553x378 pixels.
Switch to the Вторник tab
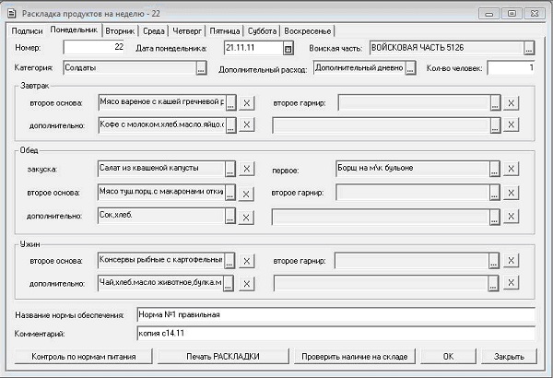tap(119, 30)
